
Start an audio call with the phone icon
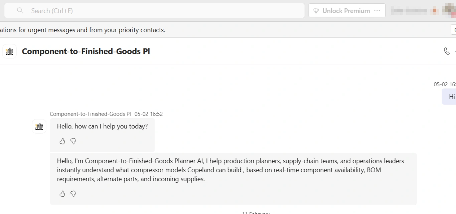coord(447,51)
